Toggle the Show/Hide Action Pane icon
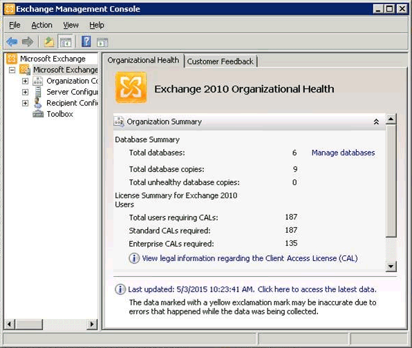 [x=102, y=42]
